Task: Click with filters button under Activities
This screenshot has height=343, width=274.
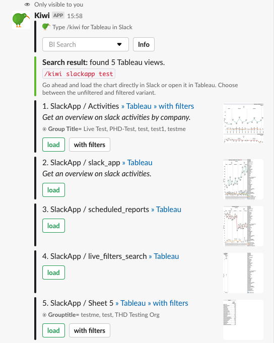Action: pyautogui.click(x=90, y=145)
